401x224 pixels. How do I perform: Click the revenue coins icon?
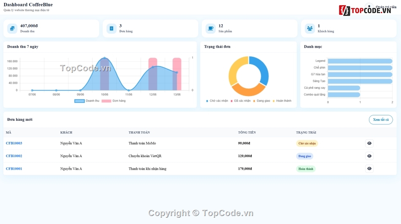click(x=12, y=29)
